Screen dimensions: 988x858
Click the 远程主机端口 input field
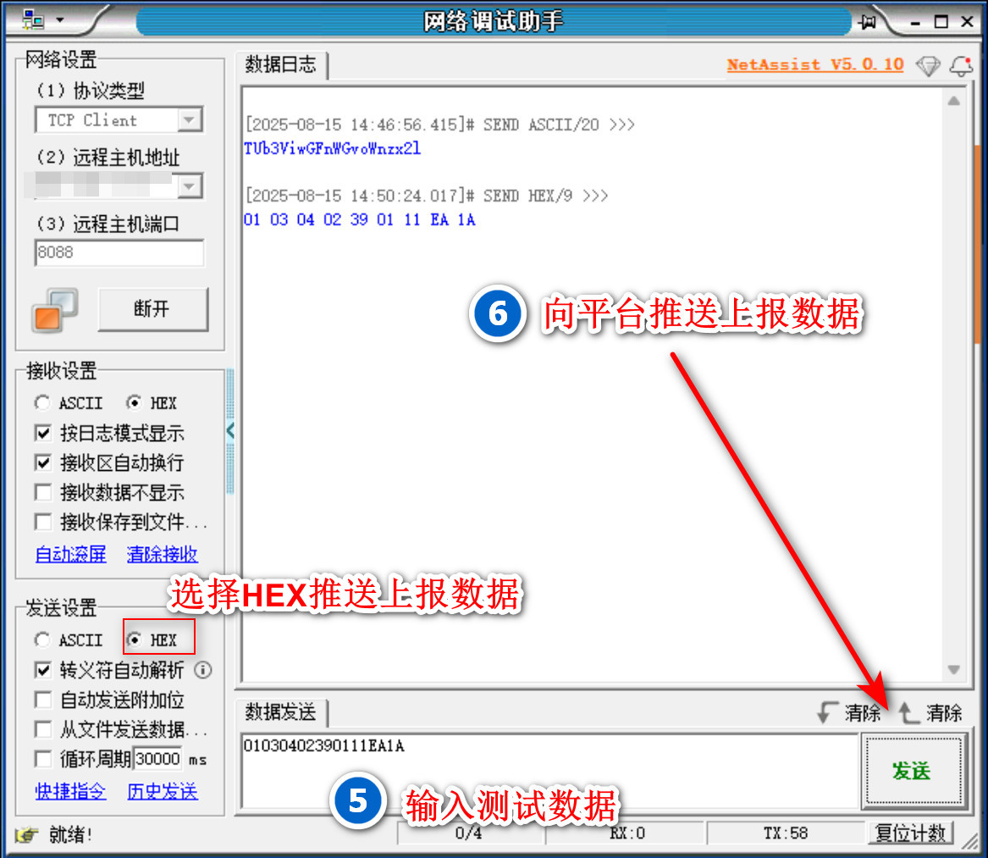119,252
